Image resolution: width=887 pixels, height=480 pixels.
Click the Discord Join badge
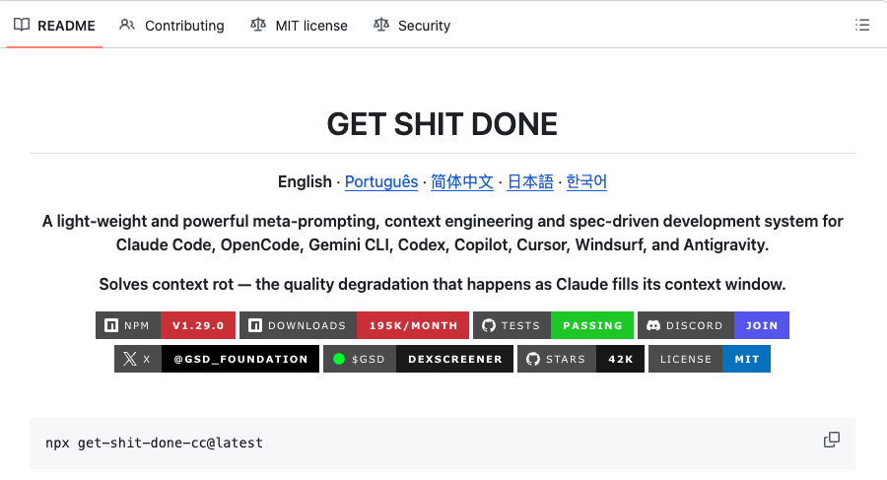coord(714,325)
